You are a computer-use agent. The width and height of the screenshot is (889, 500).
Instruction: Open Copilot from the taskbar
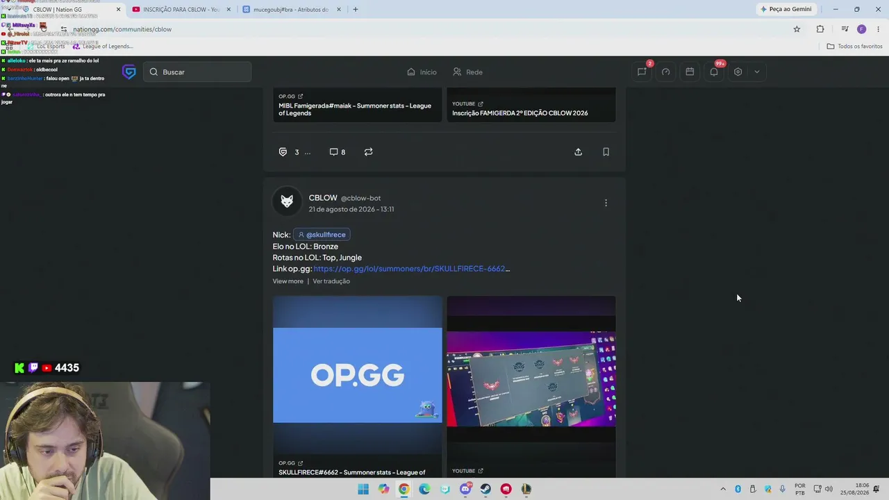384,489
